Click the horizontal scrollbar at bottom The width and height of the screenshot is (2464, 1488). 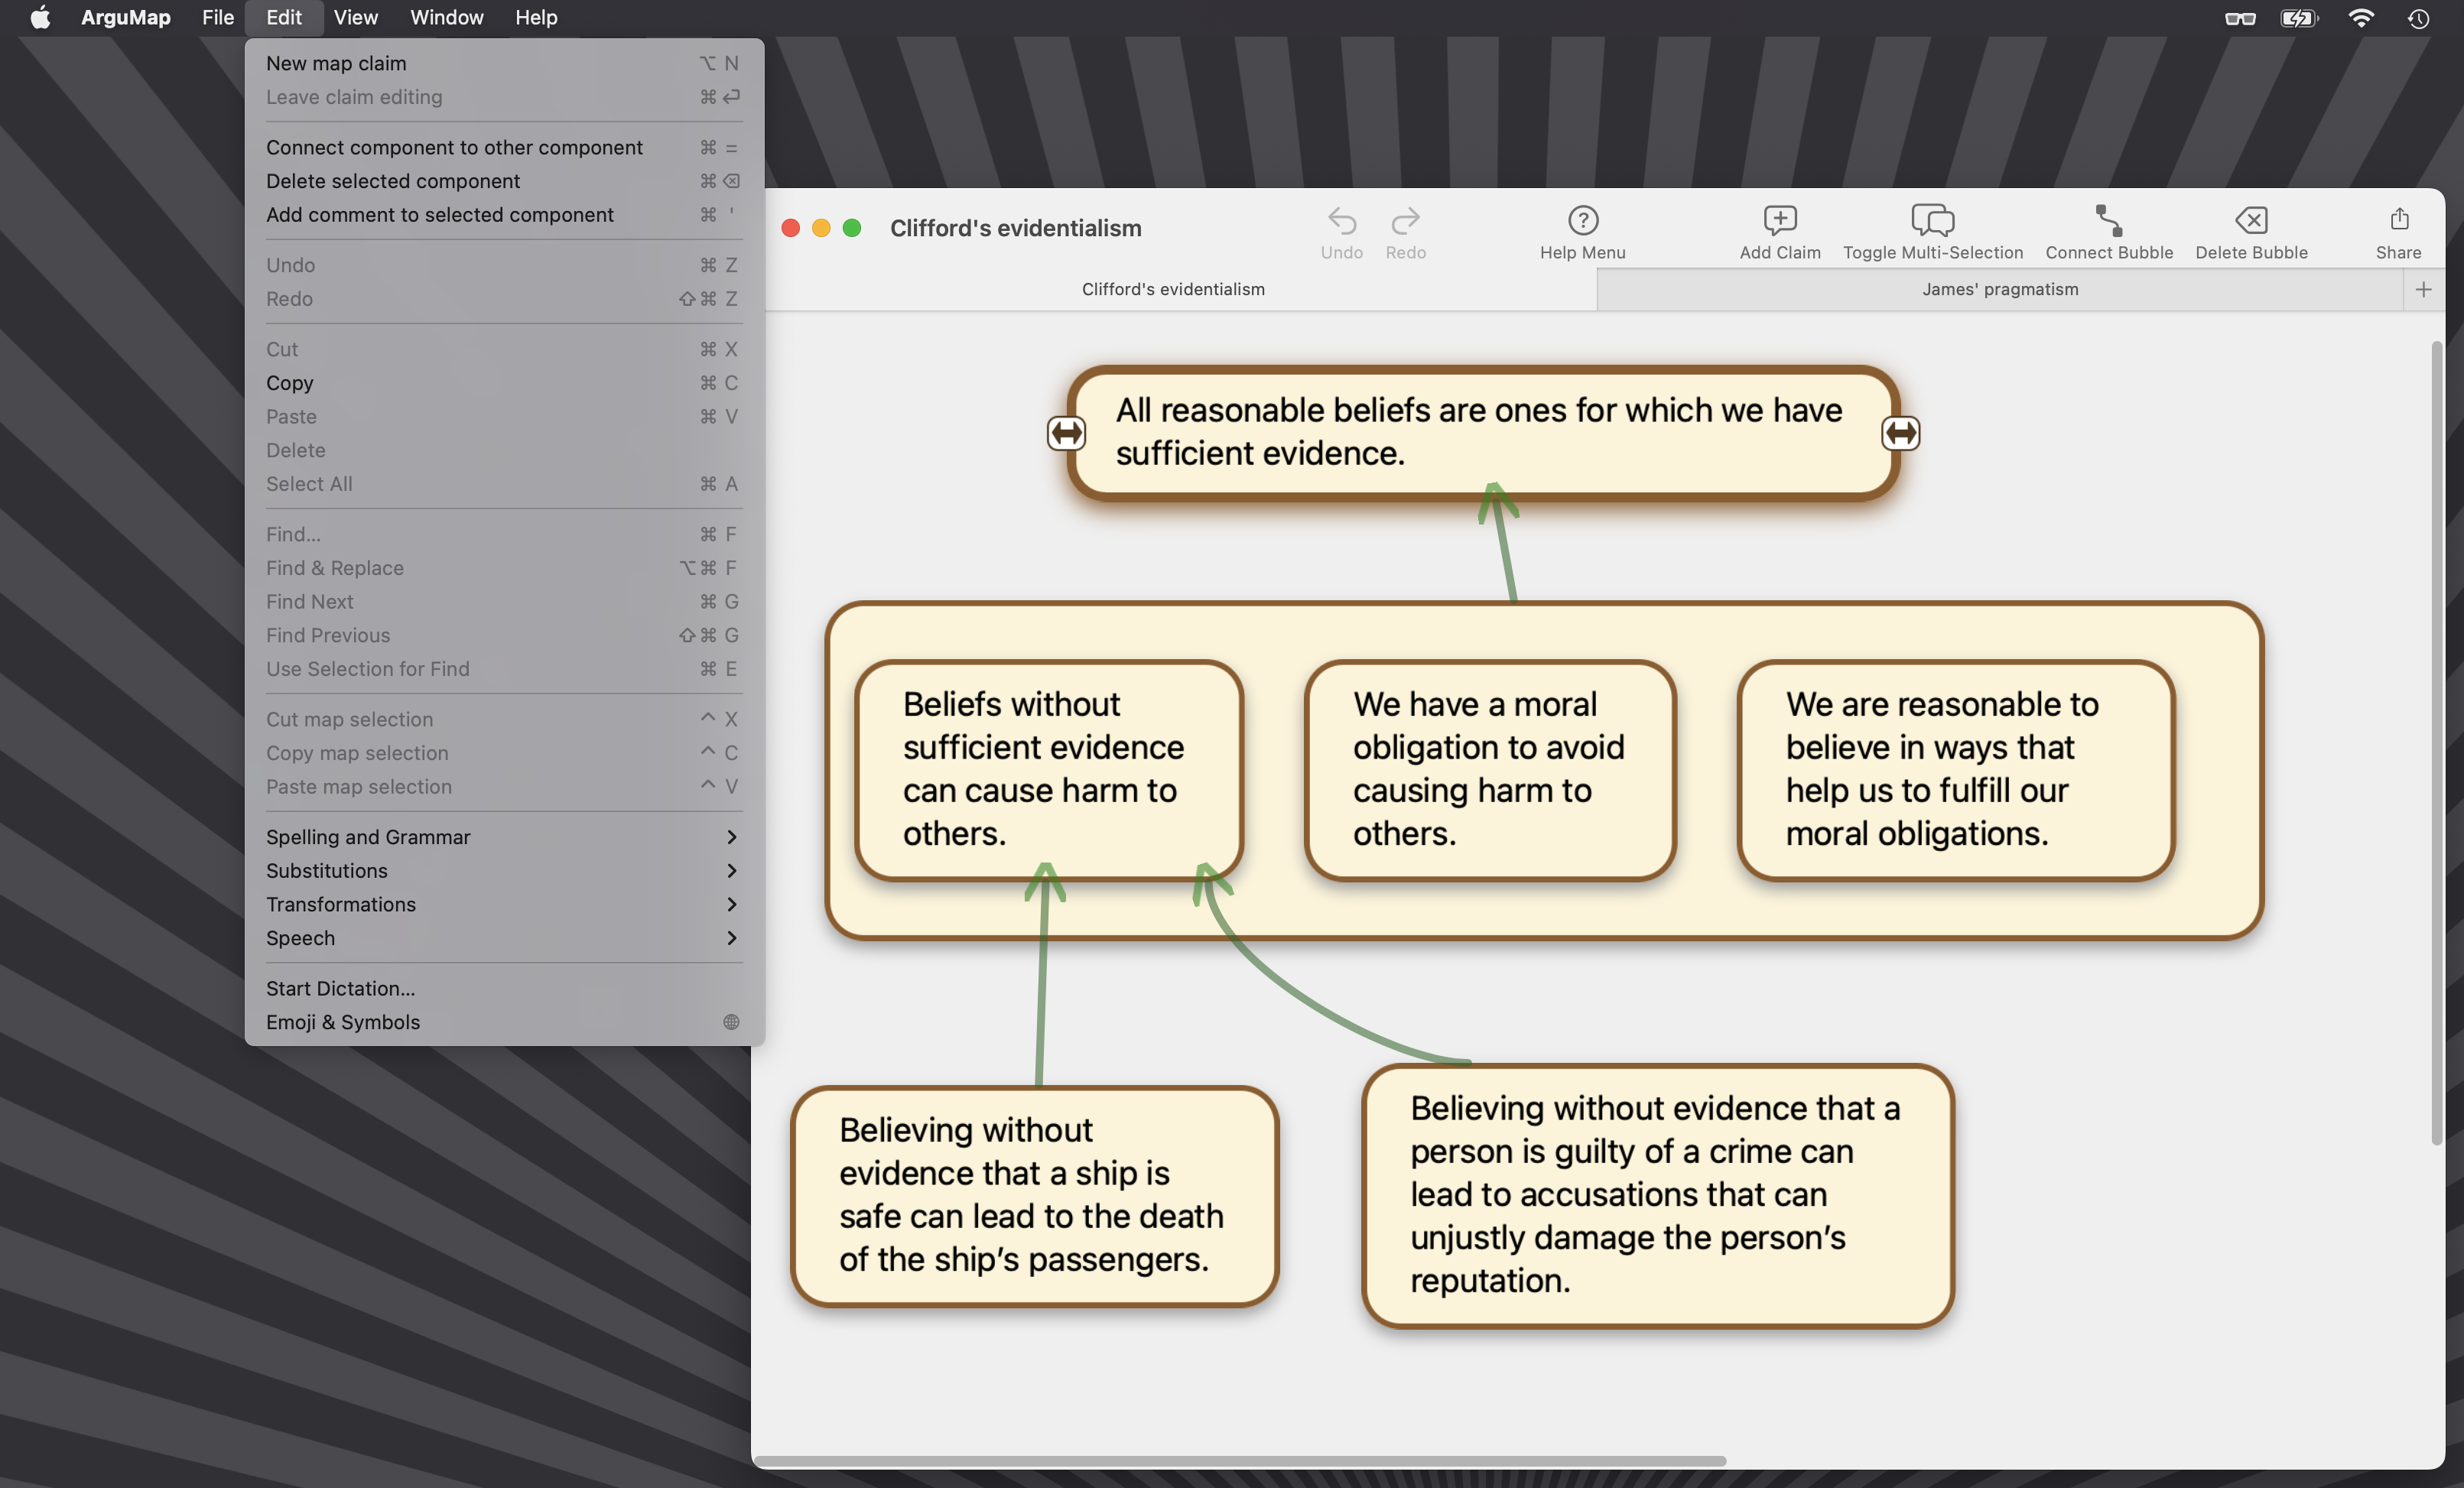coord(1240,1461)
